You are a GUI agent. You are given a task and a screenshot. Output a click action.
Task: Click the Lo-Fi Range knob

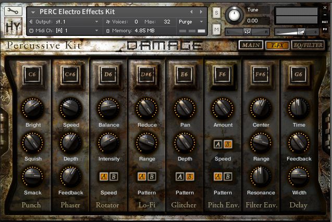tap(147, 143)
